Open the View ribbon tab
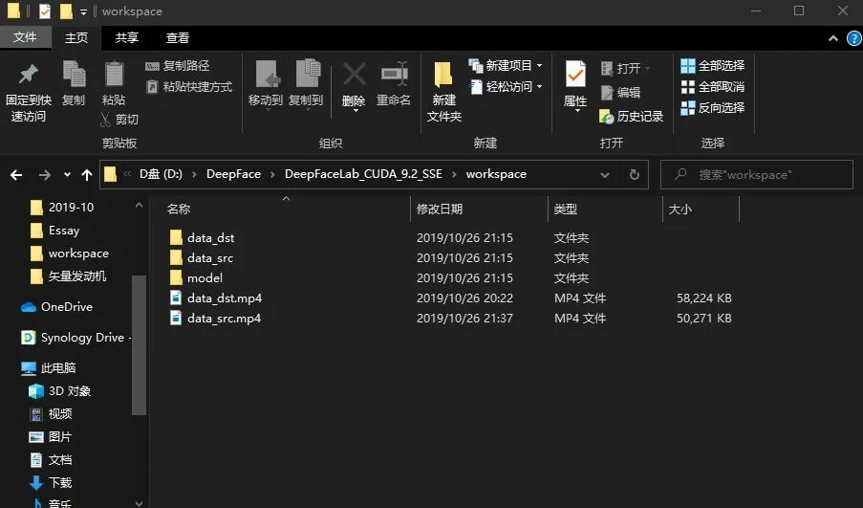This screenshot has width=863, height=508. click(178, 37)
